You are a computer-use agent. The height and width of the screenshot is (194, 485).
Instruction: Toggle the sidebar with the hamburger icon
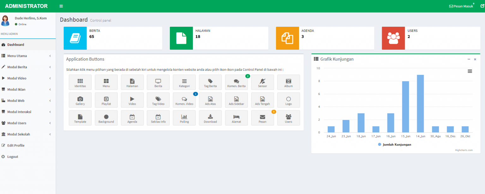(x=61, y=6)
